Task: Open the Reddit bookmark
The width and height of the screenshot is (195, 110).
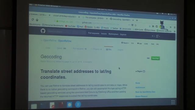Action: click(89, 27)
